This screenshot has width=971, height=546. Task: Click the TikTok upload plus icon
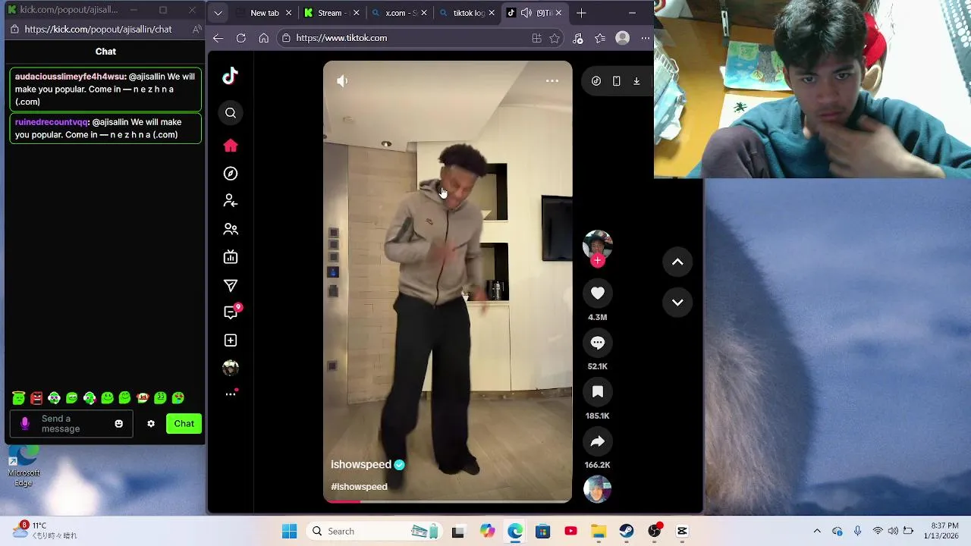pyautogui.click(x=231, y=340)
